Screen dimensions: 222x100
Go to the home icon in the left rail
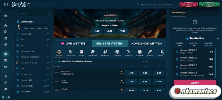(6, 26)
